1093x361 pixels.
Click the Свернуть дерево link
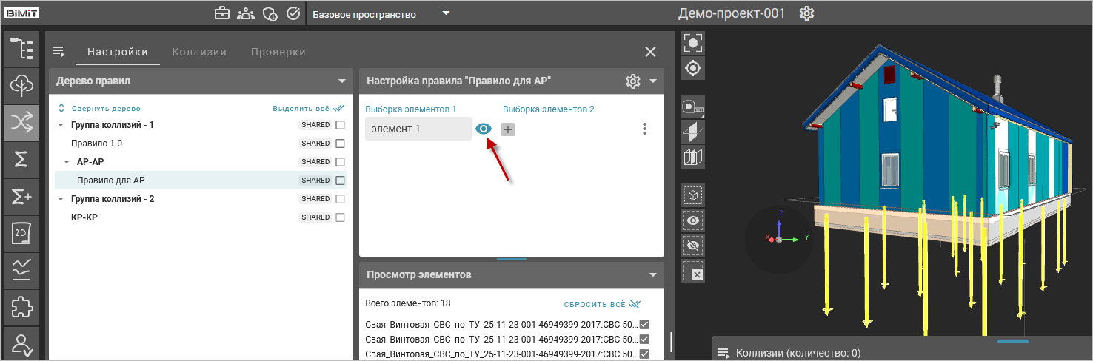tap(104, 109)
